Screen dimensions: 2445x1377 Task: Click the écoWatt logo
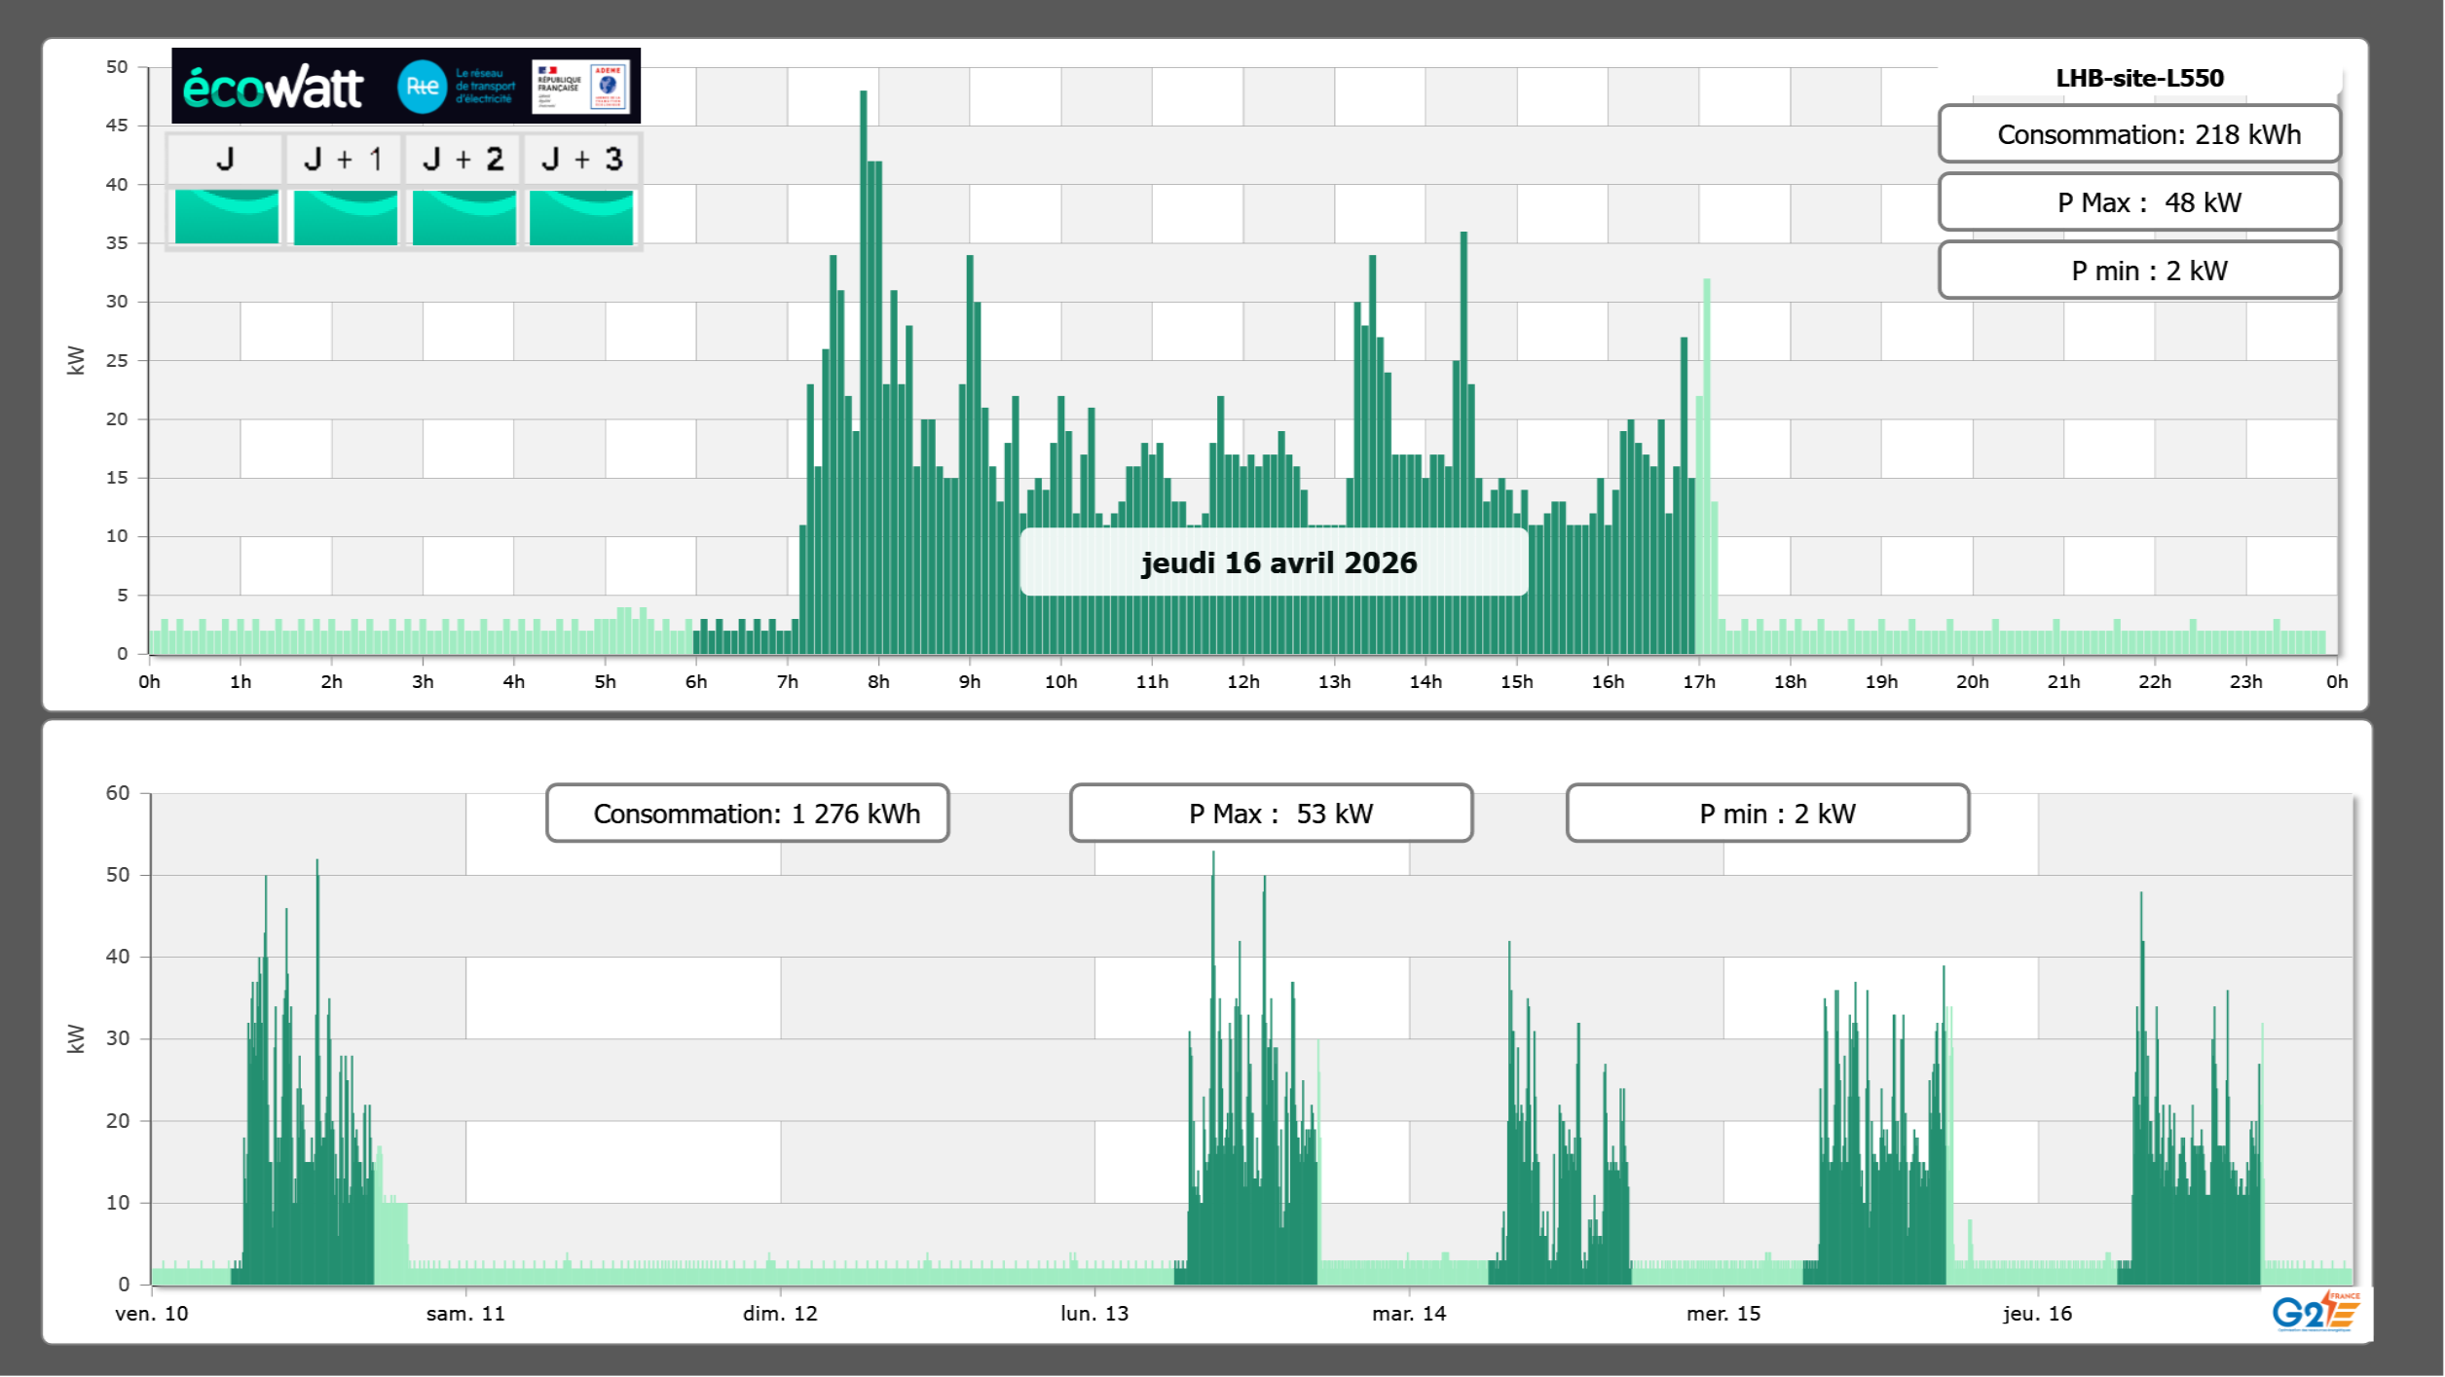(273, 88)
